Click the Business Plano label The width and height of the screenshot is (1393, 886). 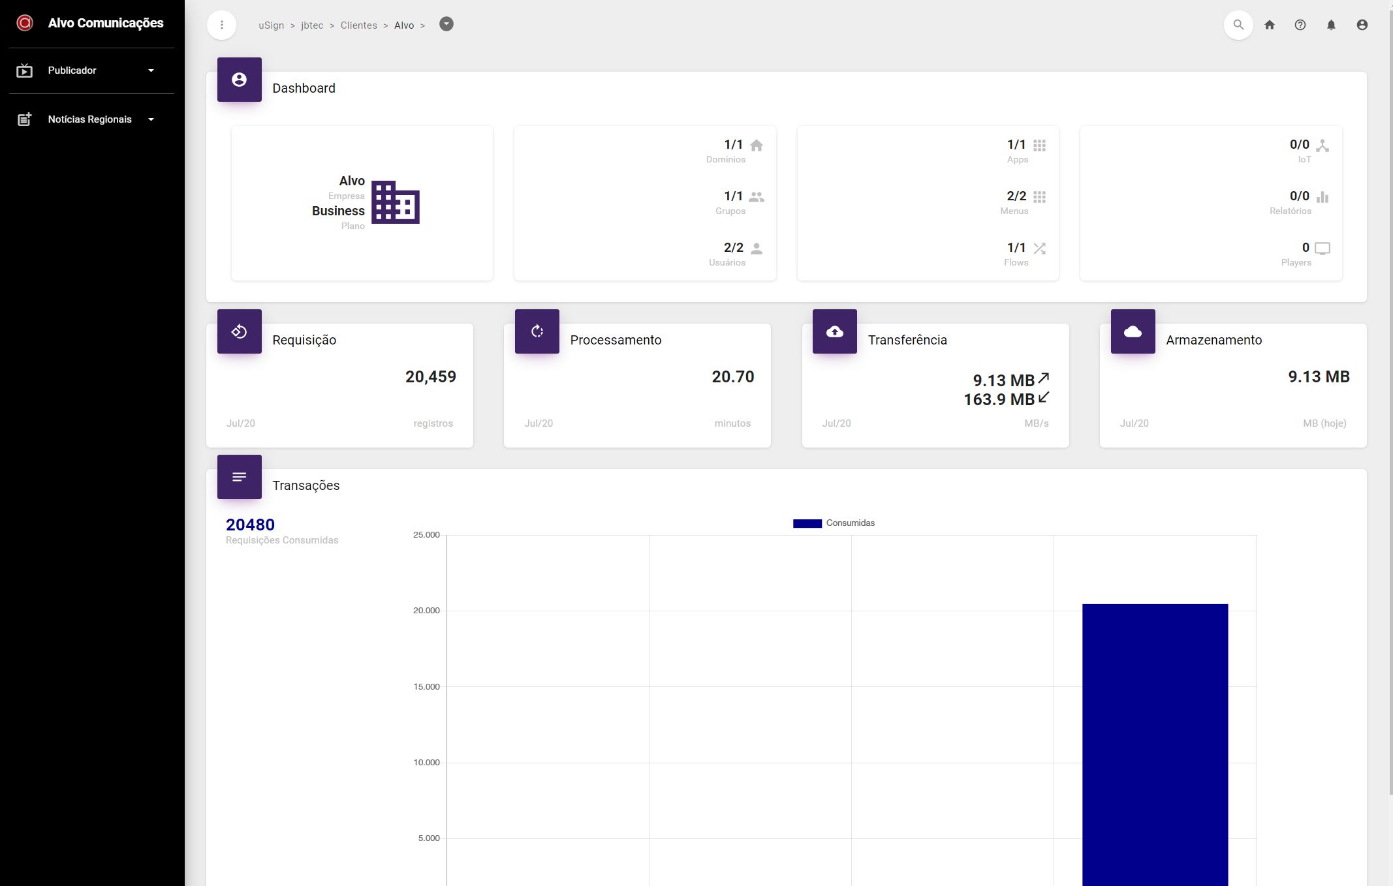click(338, 211)
